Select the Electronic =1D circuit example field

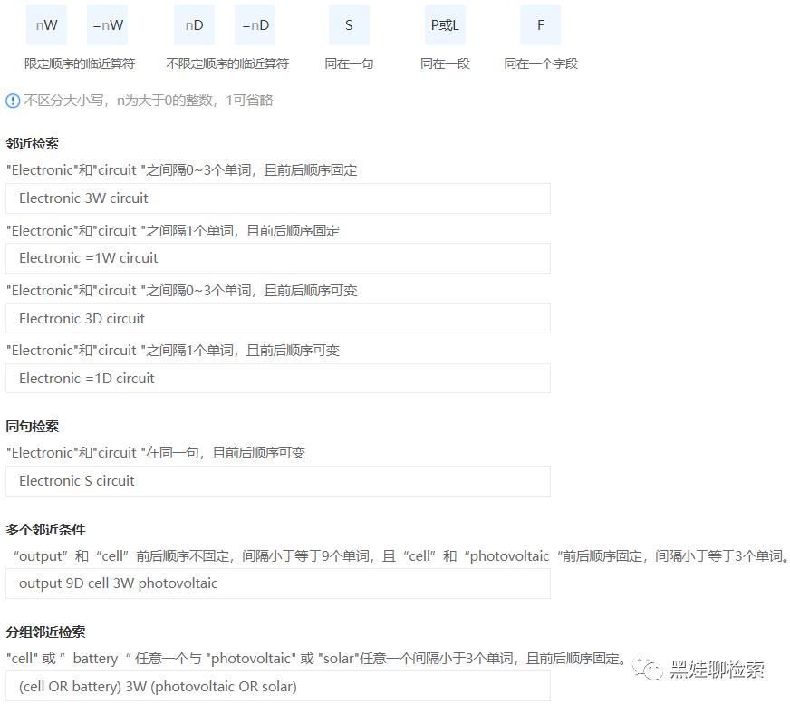point(278,378)
